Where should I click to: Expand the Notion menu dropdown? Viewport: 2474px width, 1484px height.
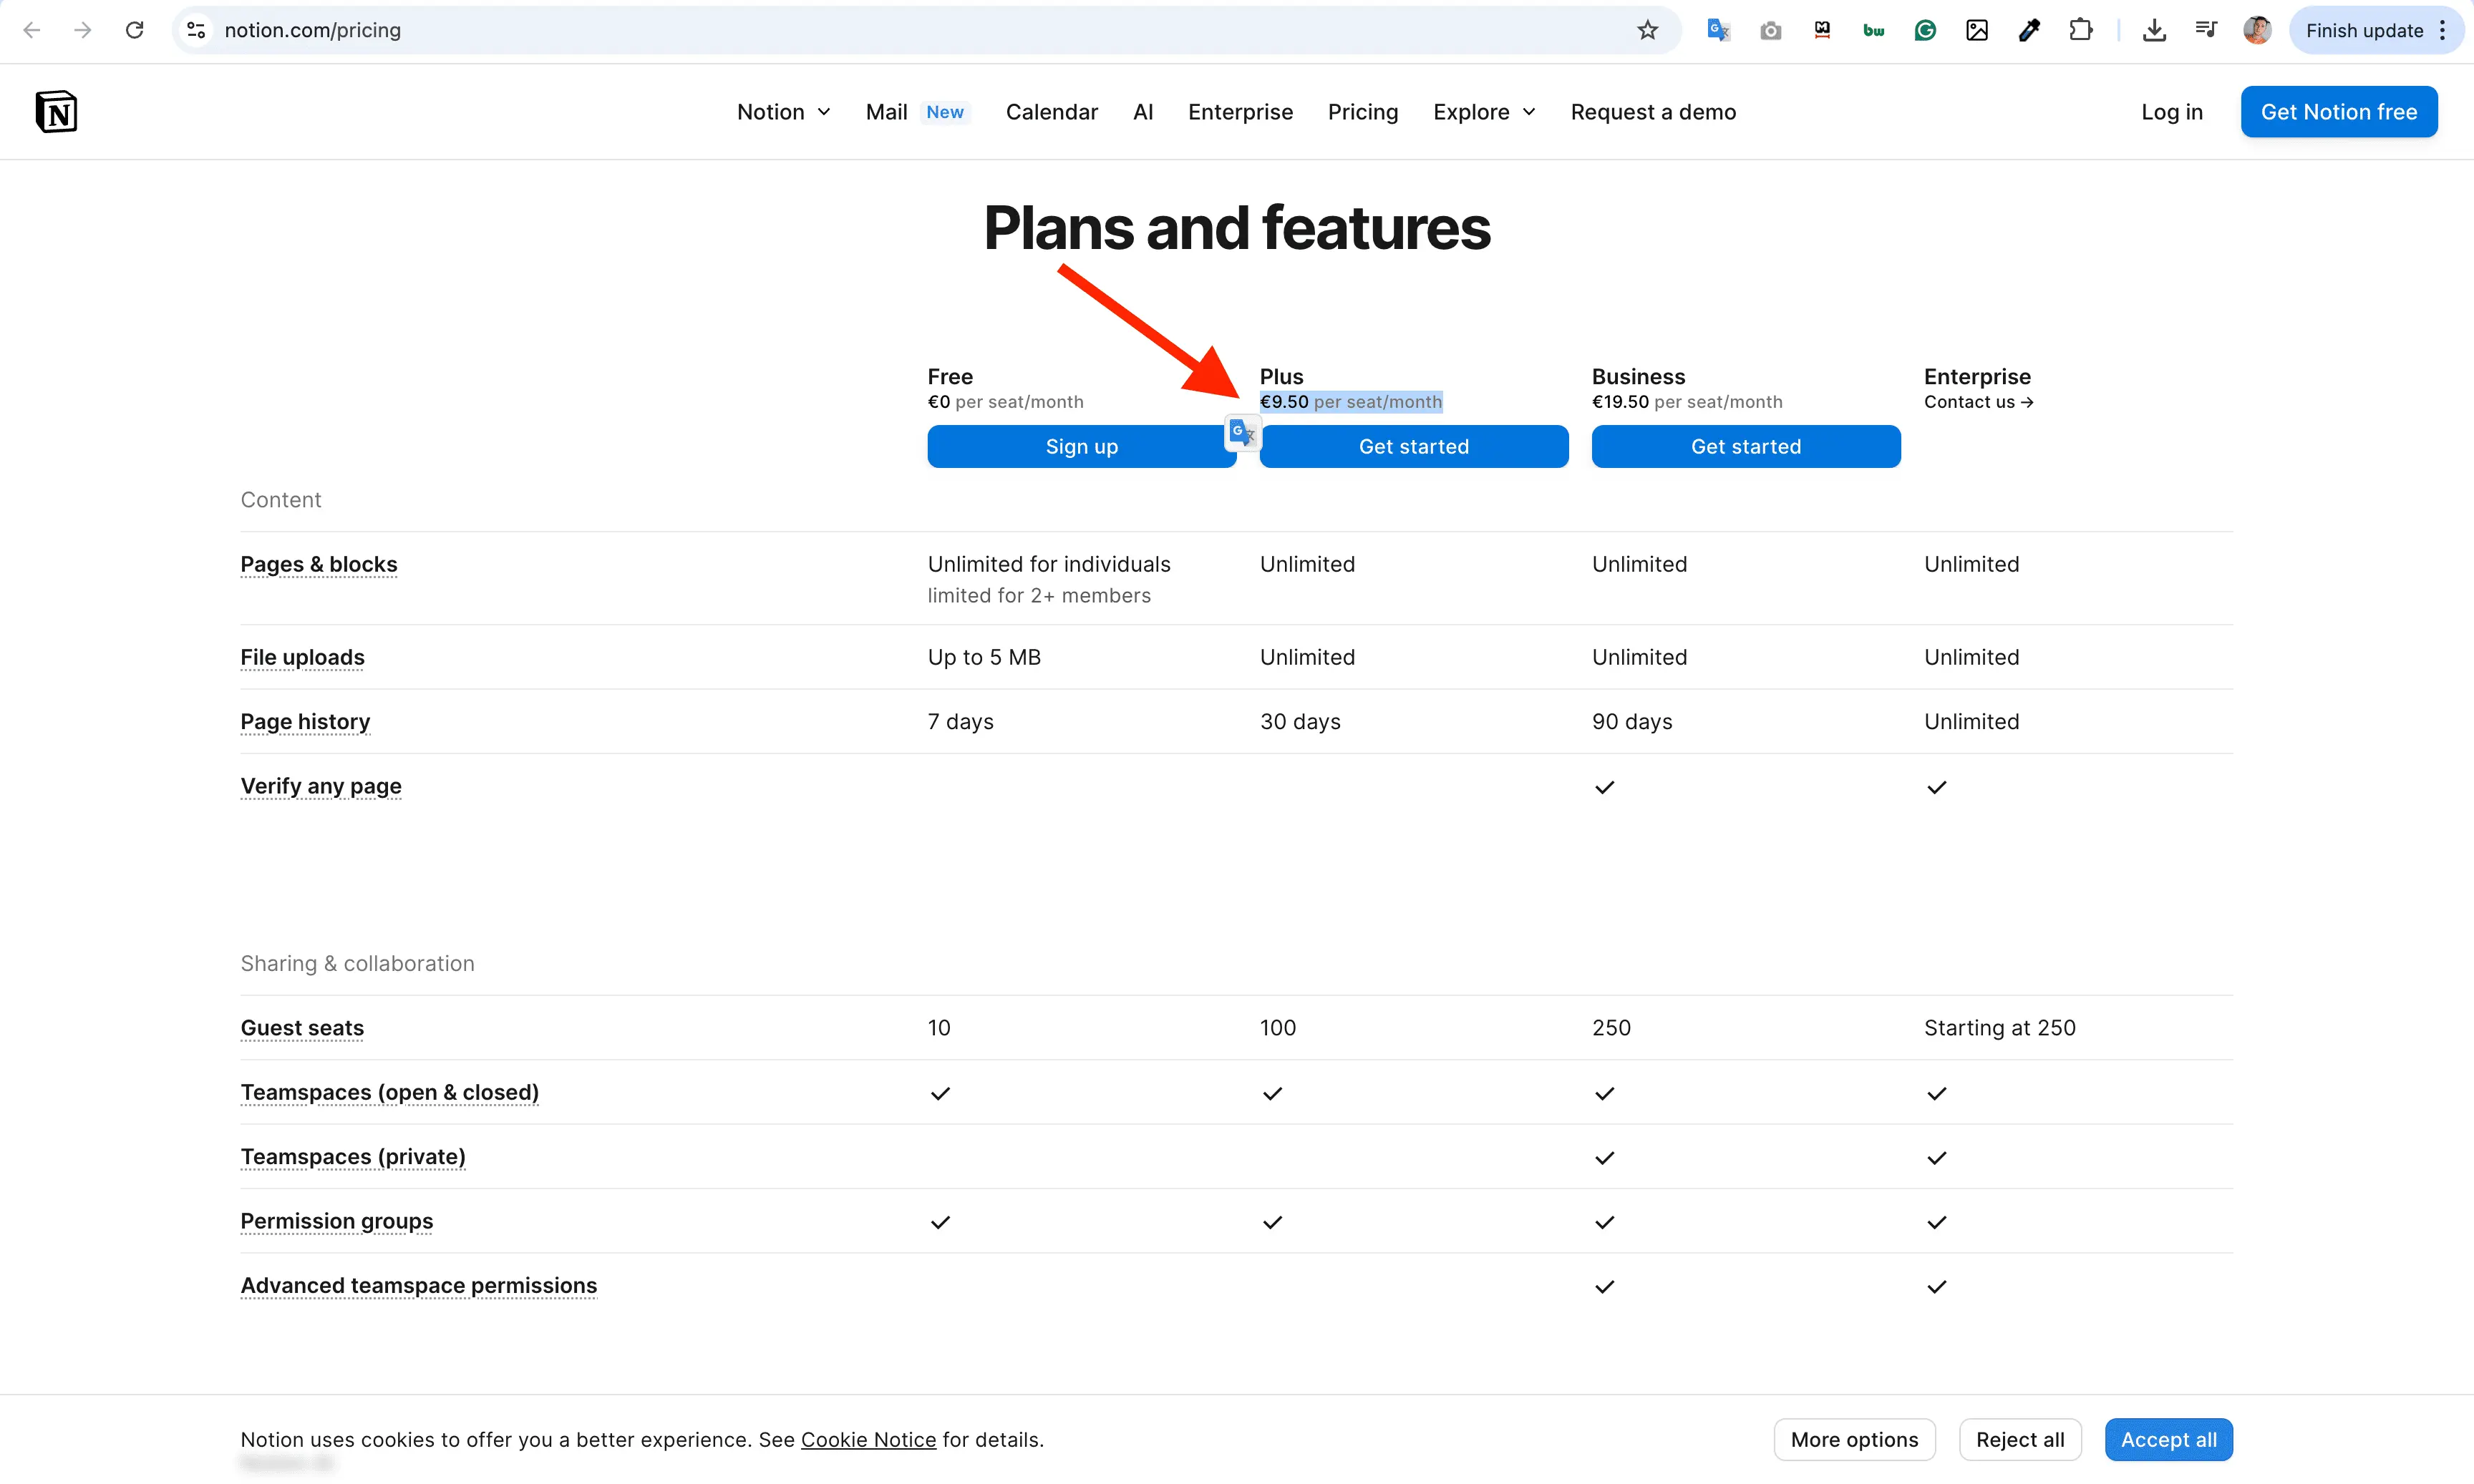tap(783, 112)
